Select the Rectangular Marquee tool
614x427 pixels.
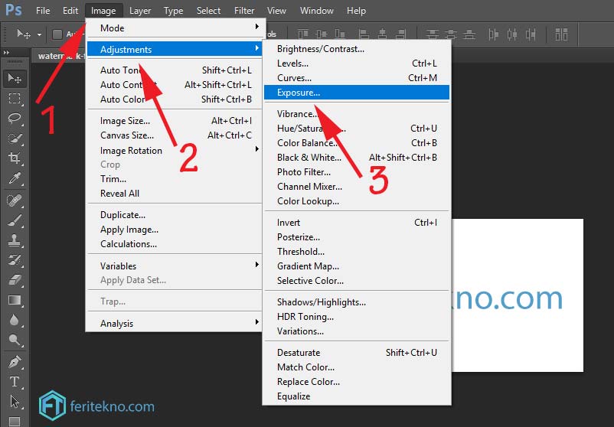[15, 98]
